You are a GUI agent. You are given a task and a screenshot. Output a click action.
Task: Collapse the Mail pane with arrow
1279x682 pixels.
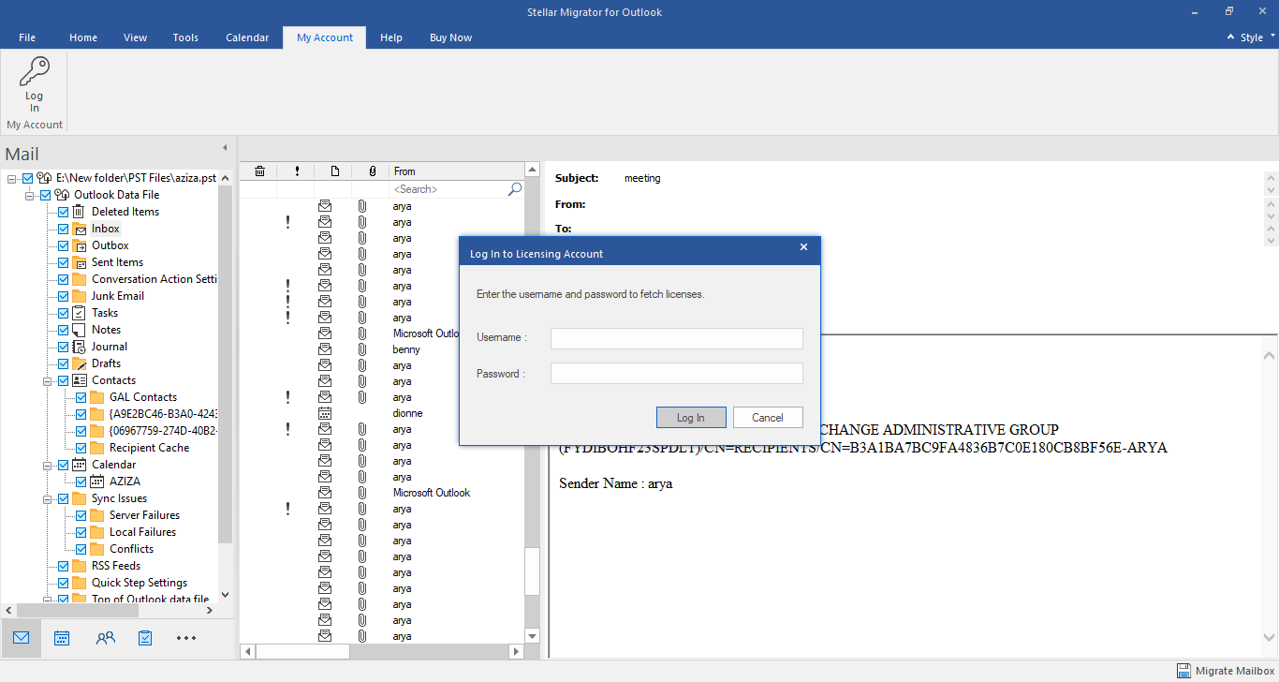[x=225, y=147]
